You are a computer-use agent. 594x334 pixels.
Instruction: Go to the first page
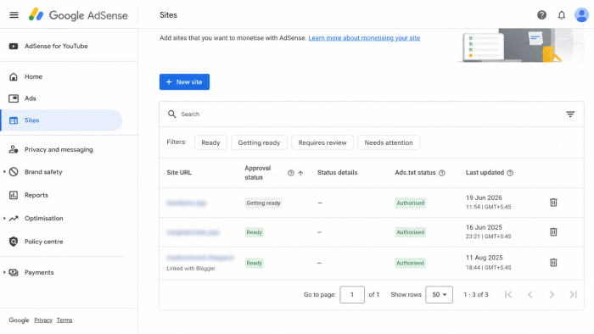pos(508,294)
